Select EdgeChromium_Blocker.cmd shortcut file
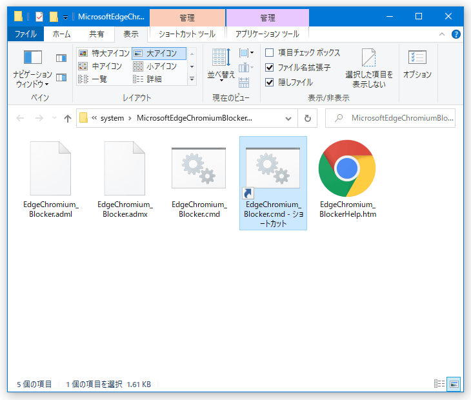 [273, 183]
